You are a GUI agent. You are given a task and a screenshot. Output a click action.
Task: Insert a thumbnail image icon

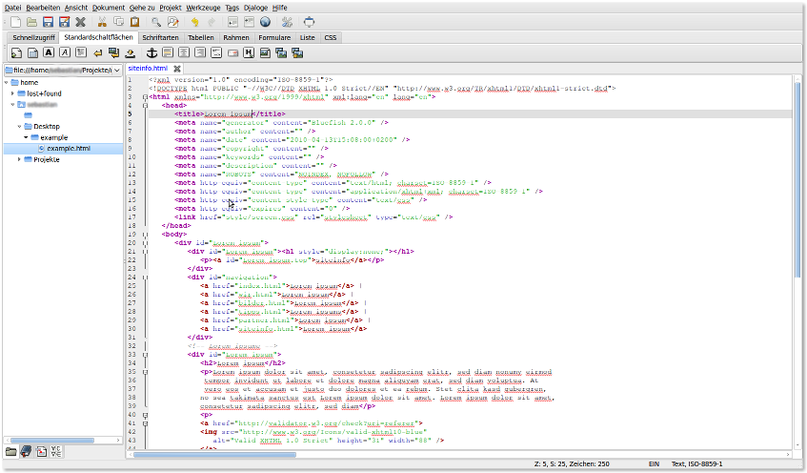click(281, 52)
